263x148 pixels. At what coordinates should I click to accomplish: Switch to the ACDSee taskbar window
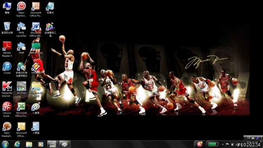(53, 144)
